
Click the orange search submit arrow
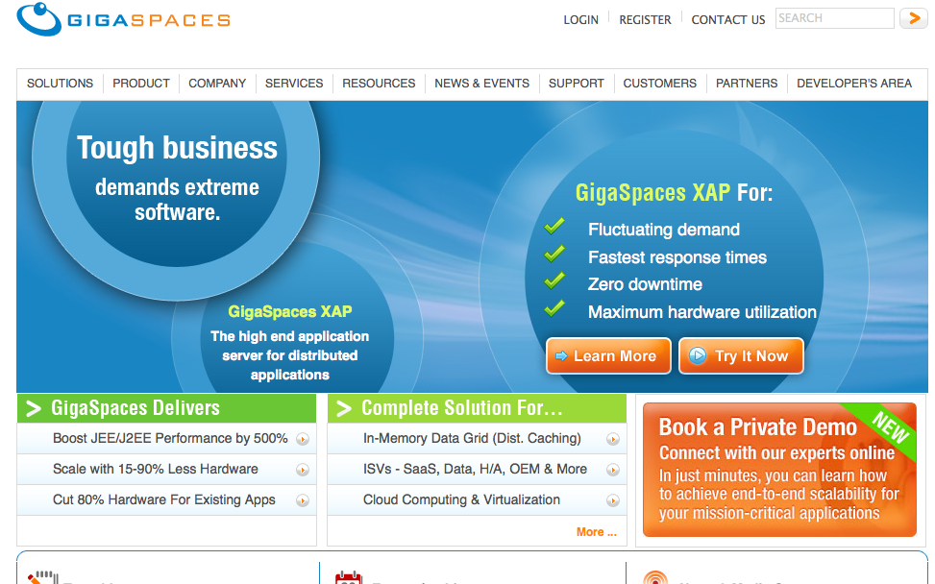[914, 18]
